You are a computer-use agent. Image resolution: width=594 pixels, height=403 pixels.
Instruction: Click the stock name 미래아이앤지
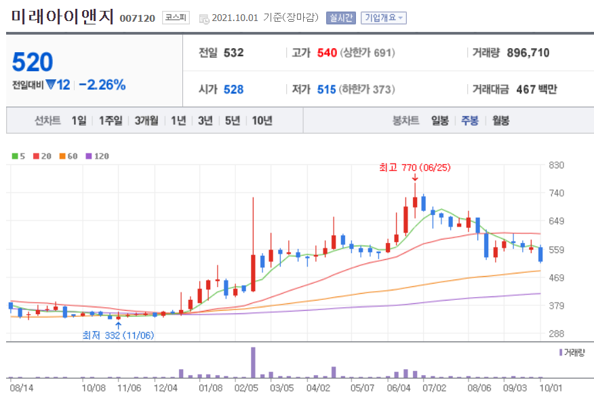pos(62,17)
